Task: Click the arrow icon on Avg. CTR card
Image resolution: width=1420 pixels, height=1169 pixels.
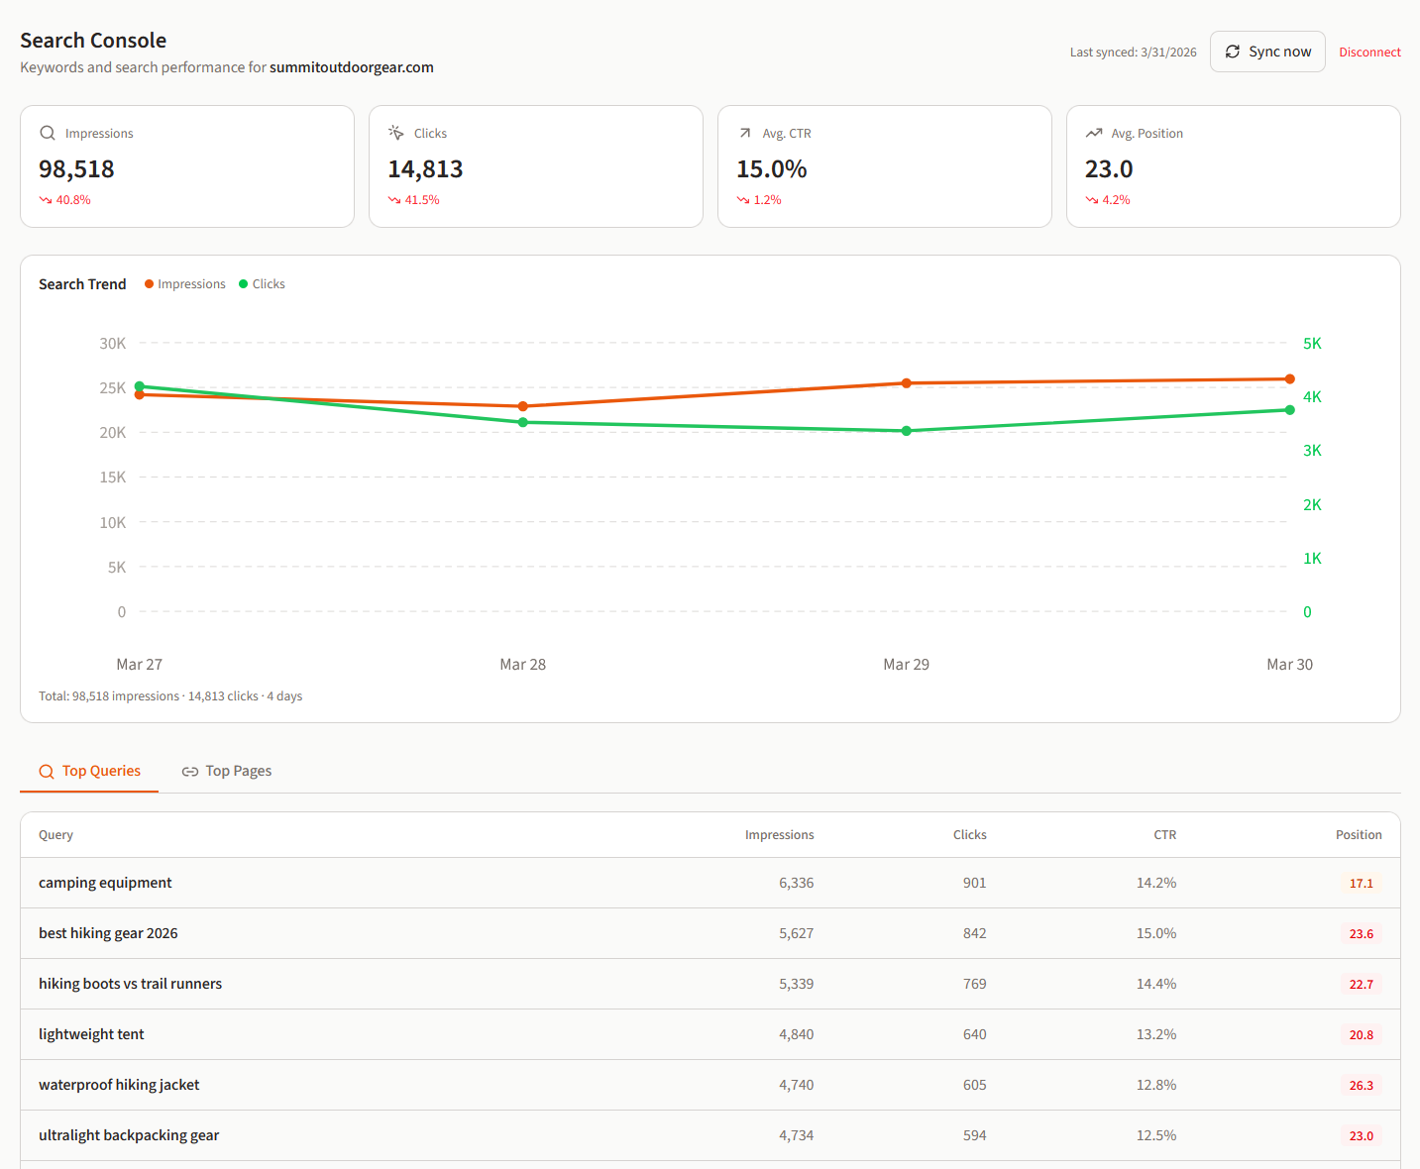Action: click(x=744, y=132)
